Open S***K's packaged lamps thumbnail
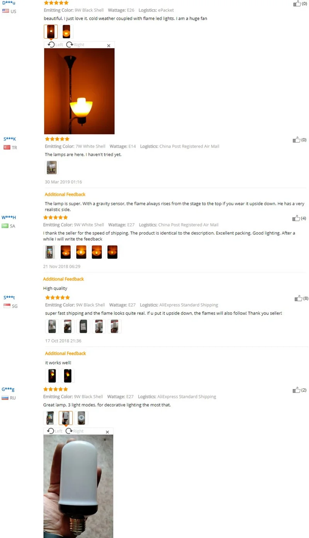 coord(52,167)
